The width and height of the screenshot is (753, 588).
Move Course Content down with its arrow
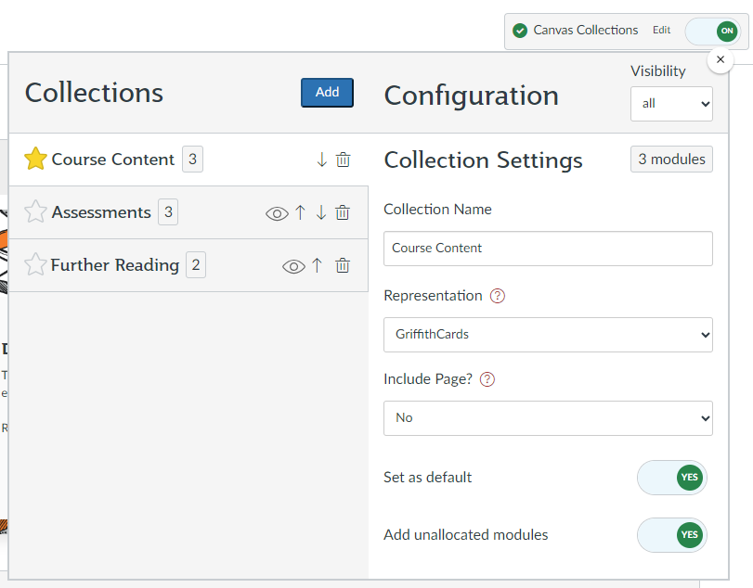click(x=321, y=160)
